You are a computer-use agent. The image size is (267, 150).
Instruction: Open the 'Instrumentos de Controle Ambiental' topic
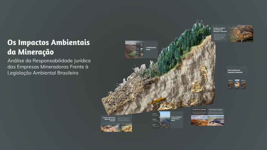[x=237, y=78]
